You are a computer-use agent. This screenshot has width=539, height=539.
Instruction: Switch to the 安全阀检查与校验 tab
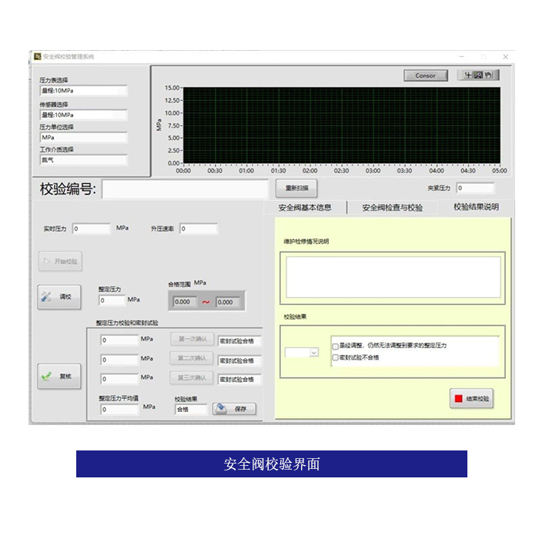pyautogui.click(x=392, y=207)
